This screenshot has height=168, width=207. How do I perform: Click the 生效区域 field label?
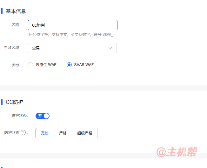[12, 48]
